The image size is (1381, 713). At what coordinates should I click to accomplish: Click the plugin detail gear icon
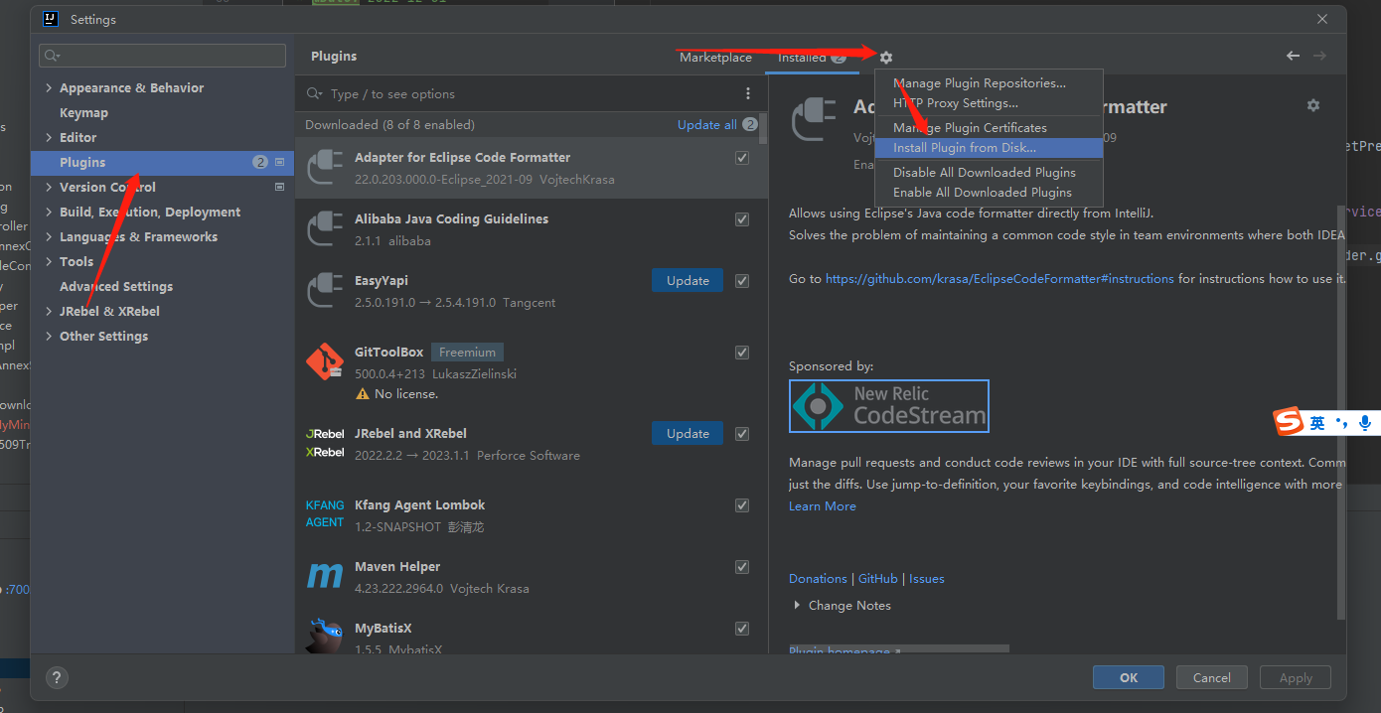pos(1313,105)
